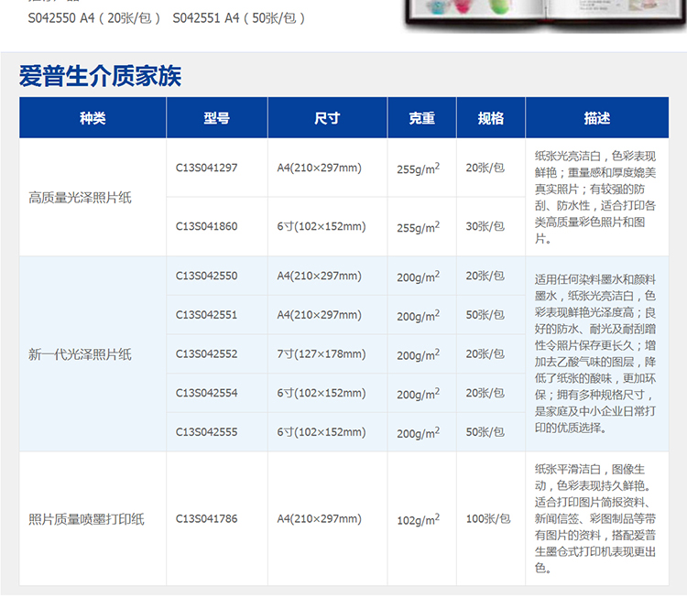Select the 规格 column header

pos(490,118)
